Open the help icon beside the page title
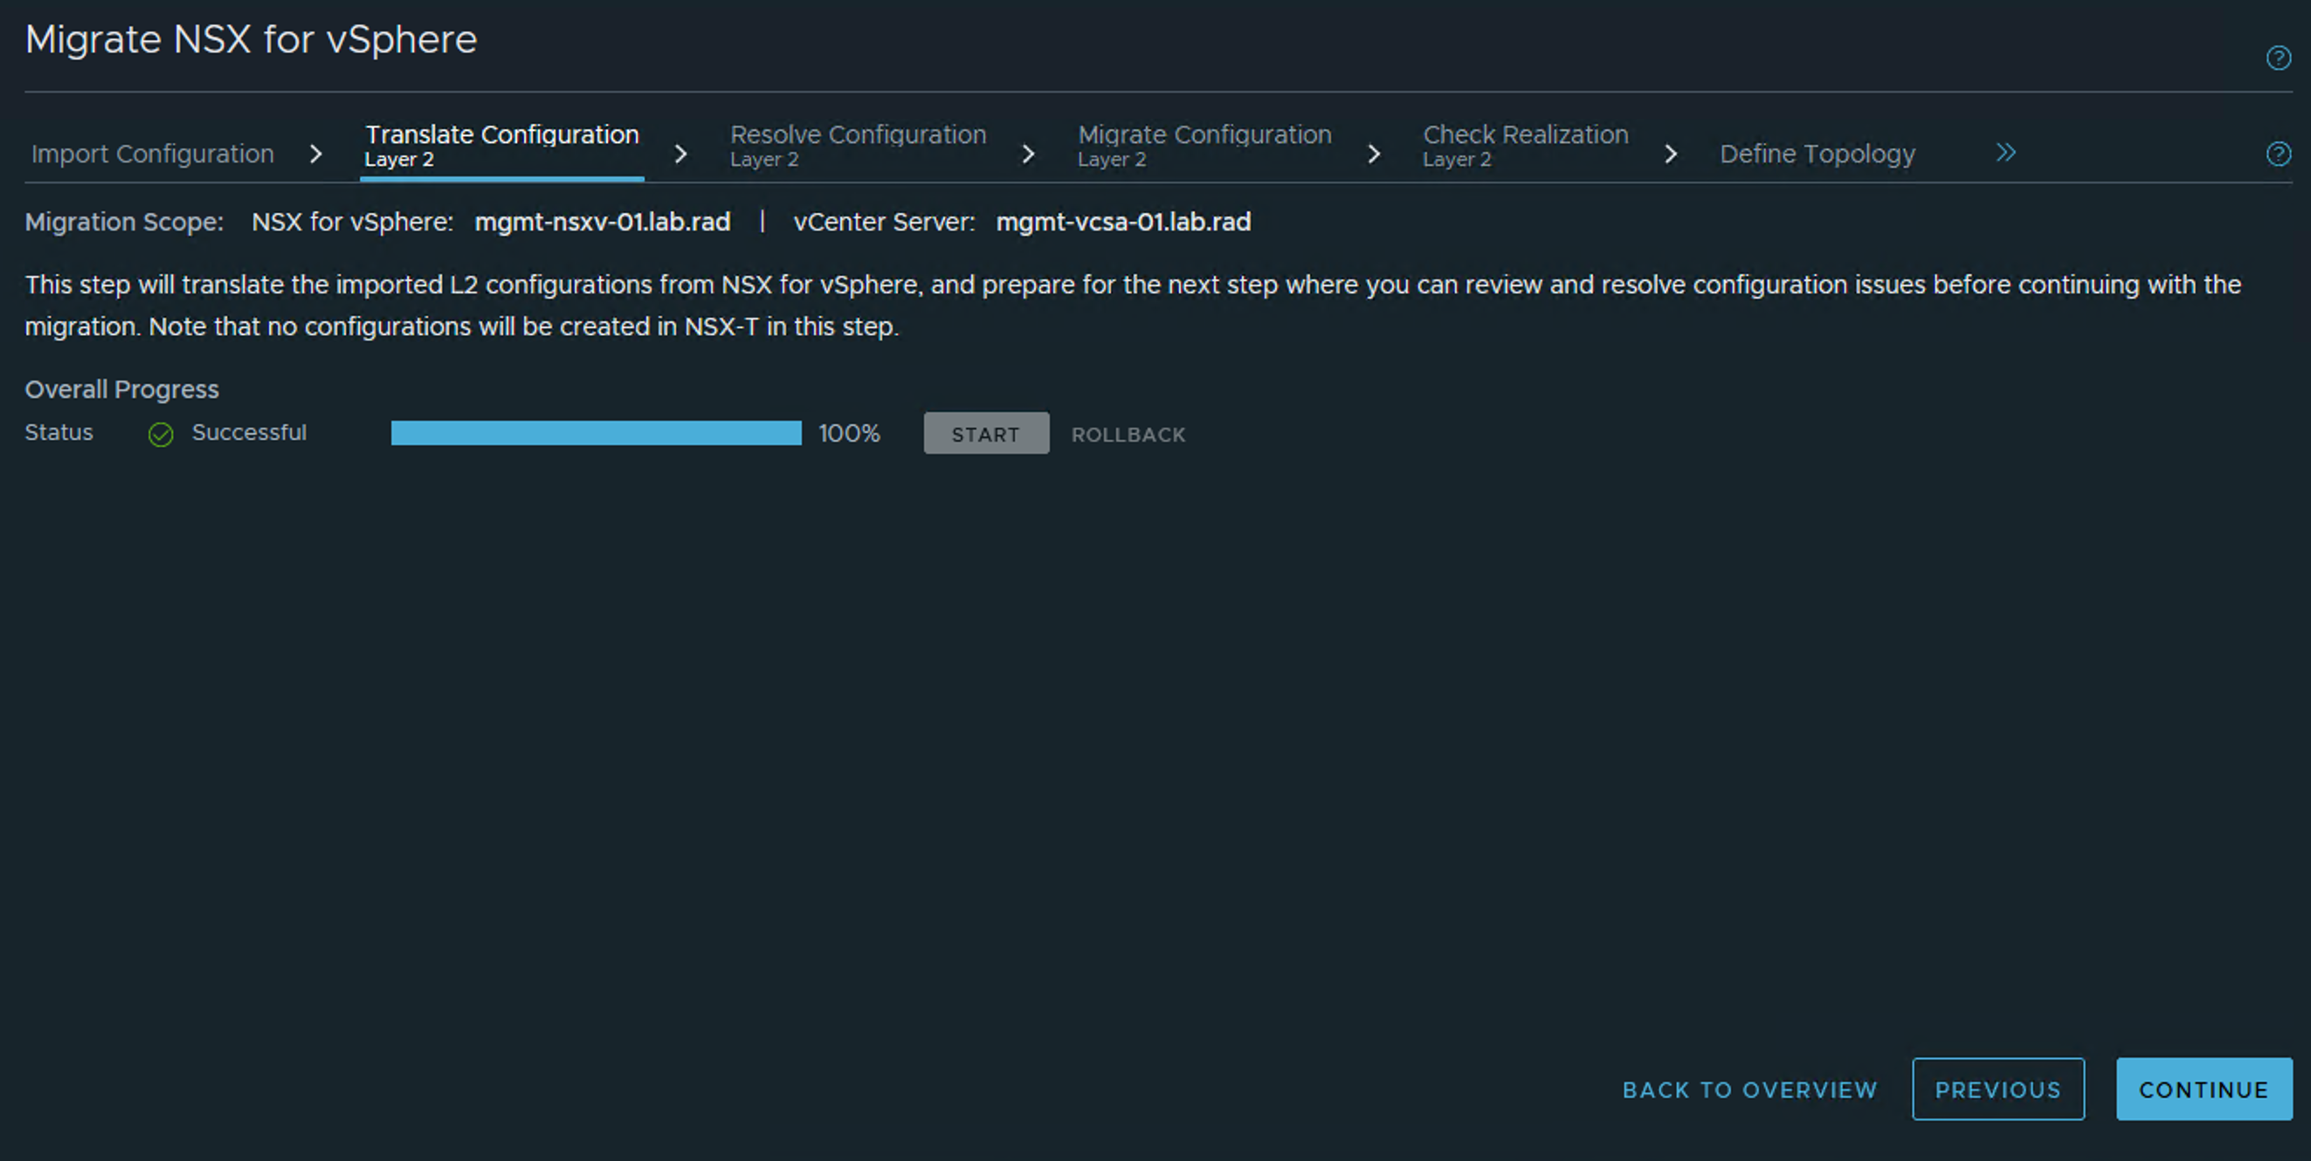The height and width of the screenshot is (1161, 2311). 2278,58
